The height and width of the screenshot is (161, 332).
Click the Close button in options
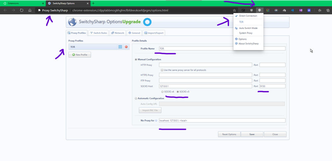(275, 134)
